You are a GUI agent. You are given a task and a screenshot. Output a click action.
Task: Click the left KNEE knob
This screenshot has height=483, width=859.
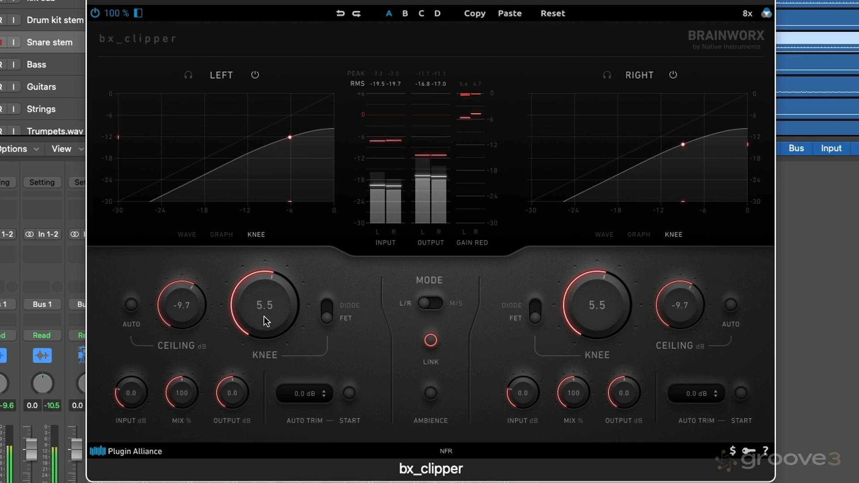coord(264,305)
